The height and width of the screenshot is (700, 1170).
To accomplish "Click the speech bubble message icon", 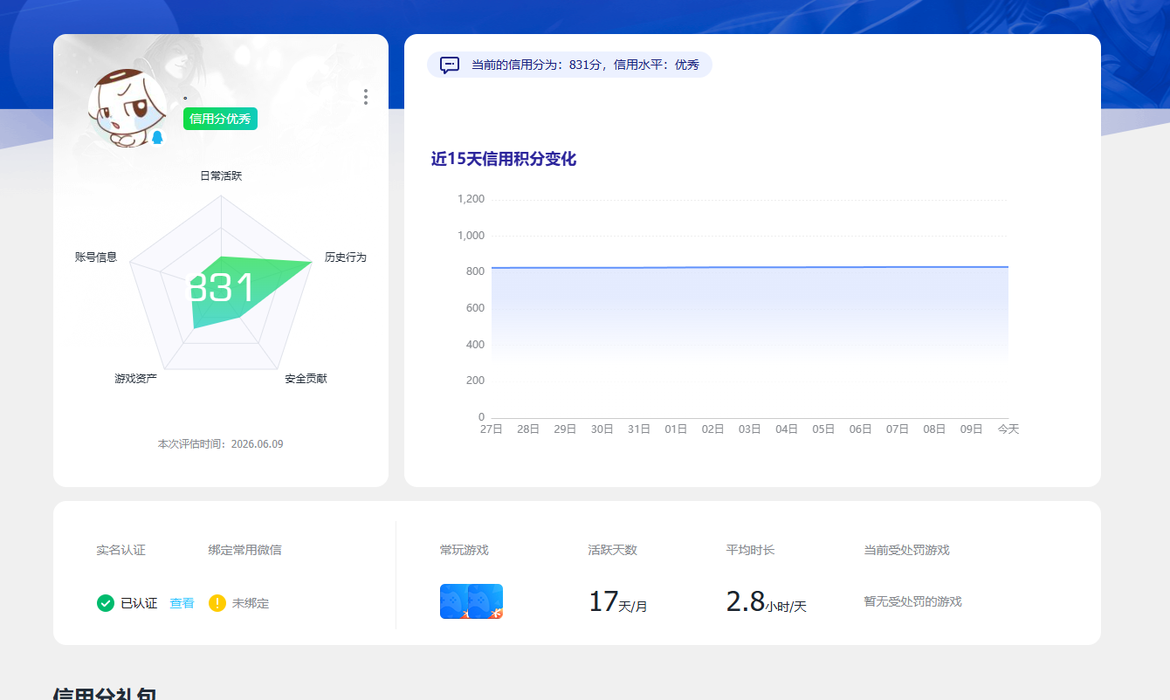I will point(449,65).
